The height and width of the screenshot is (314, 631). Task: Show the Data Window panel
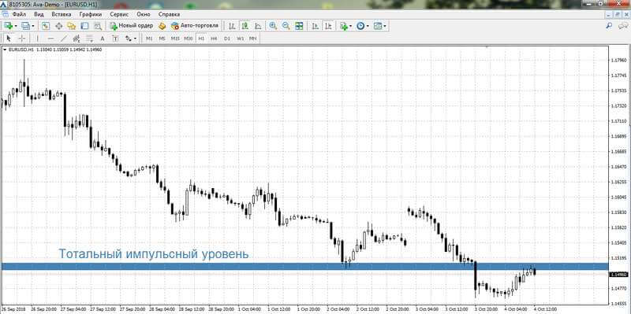click(x=58, y=26)
